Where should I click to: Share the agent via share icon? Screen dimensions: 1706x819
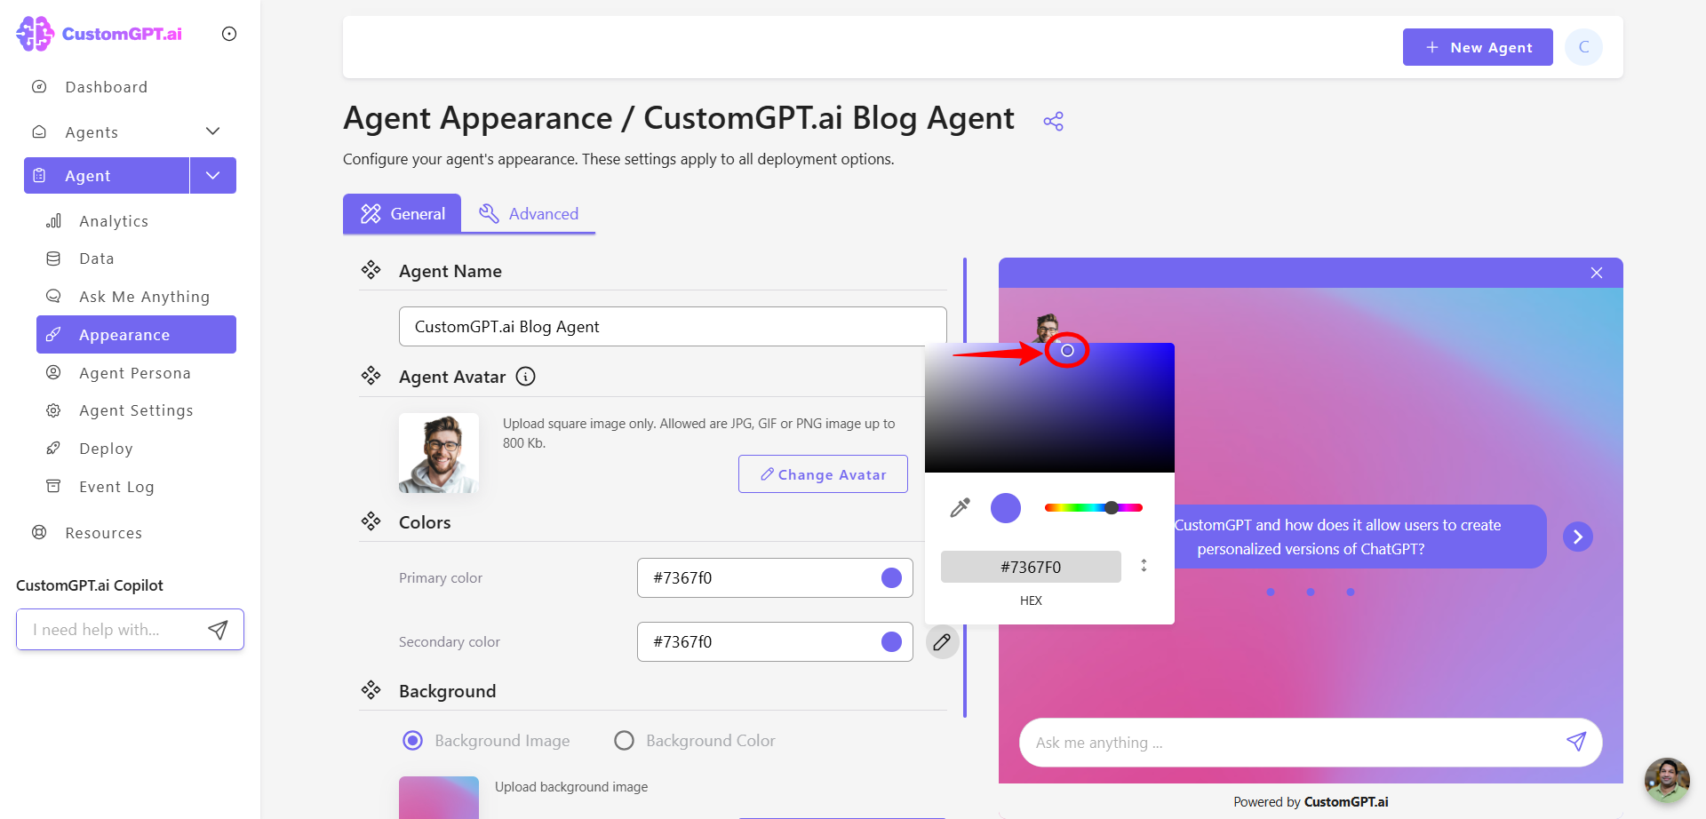[x=1054, y=122]
